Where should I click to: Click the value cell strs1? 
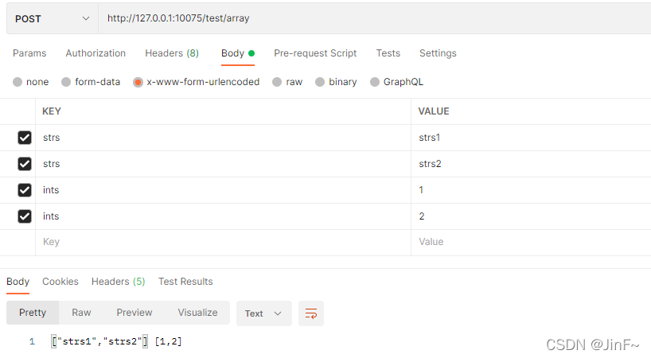tap(531, 138)
